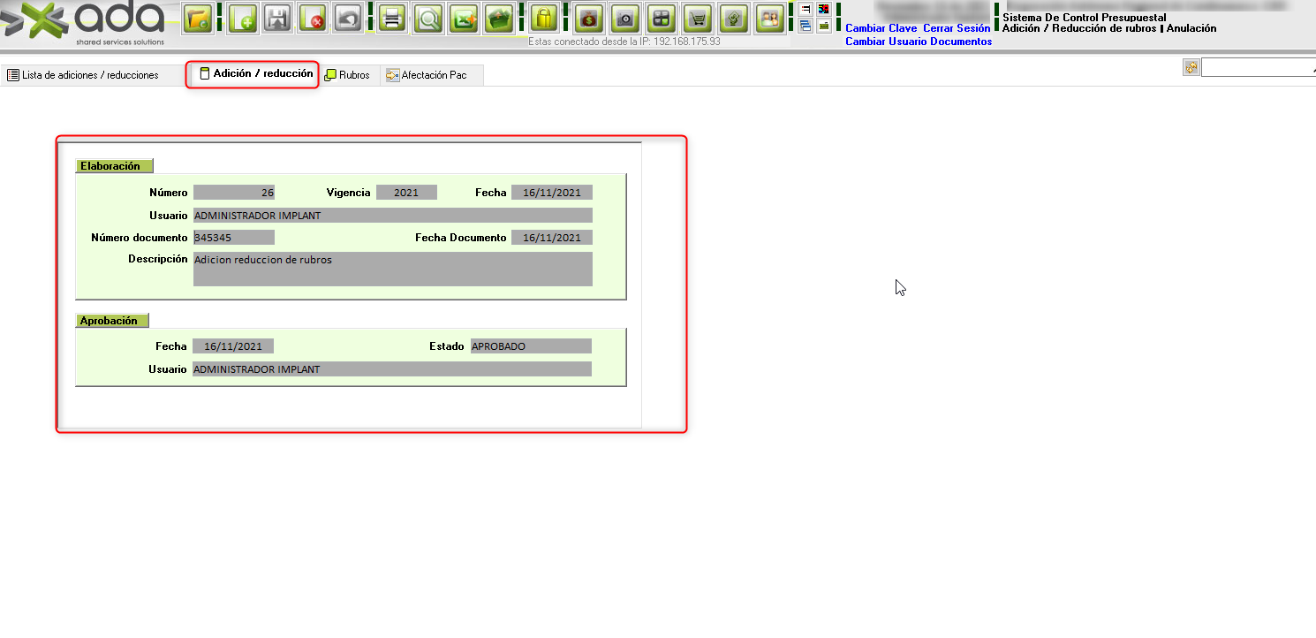Image resolution: width=1316 pixels, height=638 pixels.
Task: Click the open folder toolbar icon
Action: coord(198,19)
